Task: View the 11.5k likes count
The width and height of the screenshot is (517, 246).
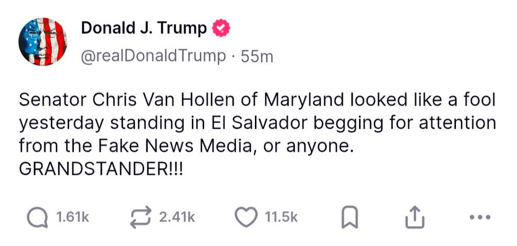Action: point(281,218)
